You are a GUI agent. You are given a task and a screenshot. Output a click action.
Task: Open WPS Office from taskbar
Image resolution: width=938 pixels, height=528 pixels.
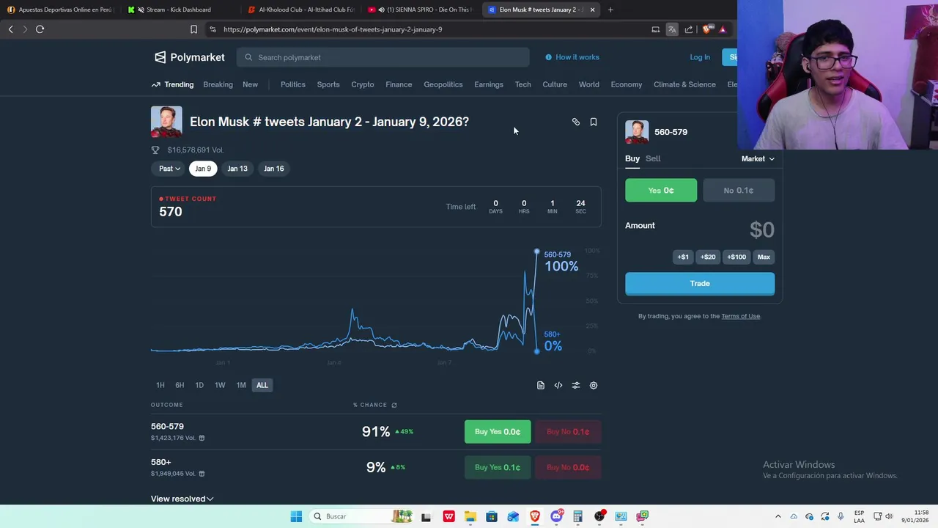pos(448,516)
